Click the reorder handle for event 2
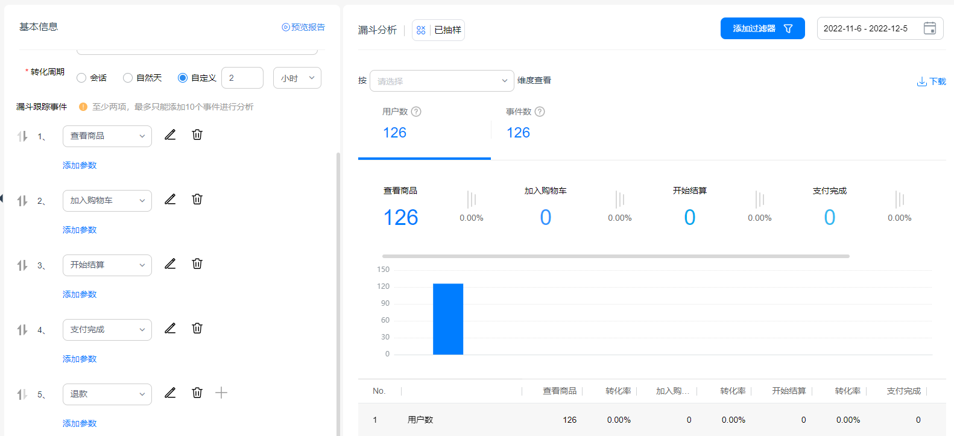954x436 pixels. [22, 201]
